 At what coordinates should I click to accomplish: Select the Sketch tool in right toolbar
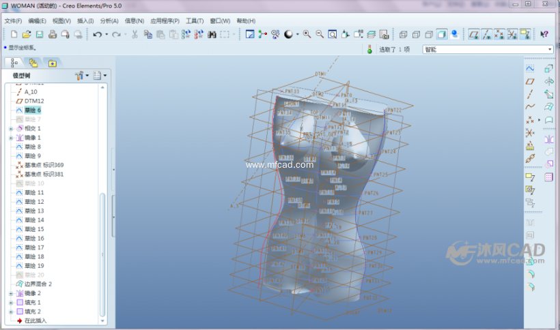pos(529,69)
